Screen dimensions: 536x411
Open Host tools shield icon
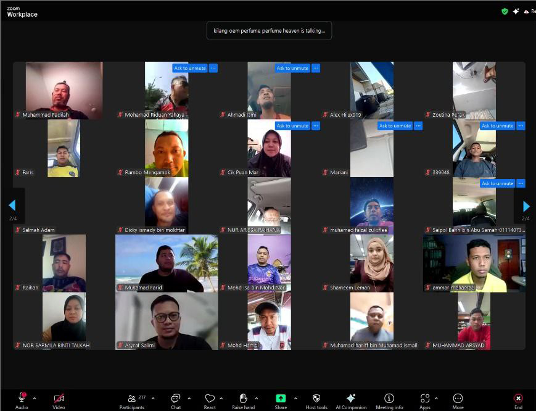click(316, 399)
